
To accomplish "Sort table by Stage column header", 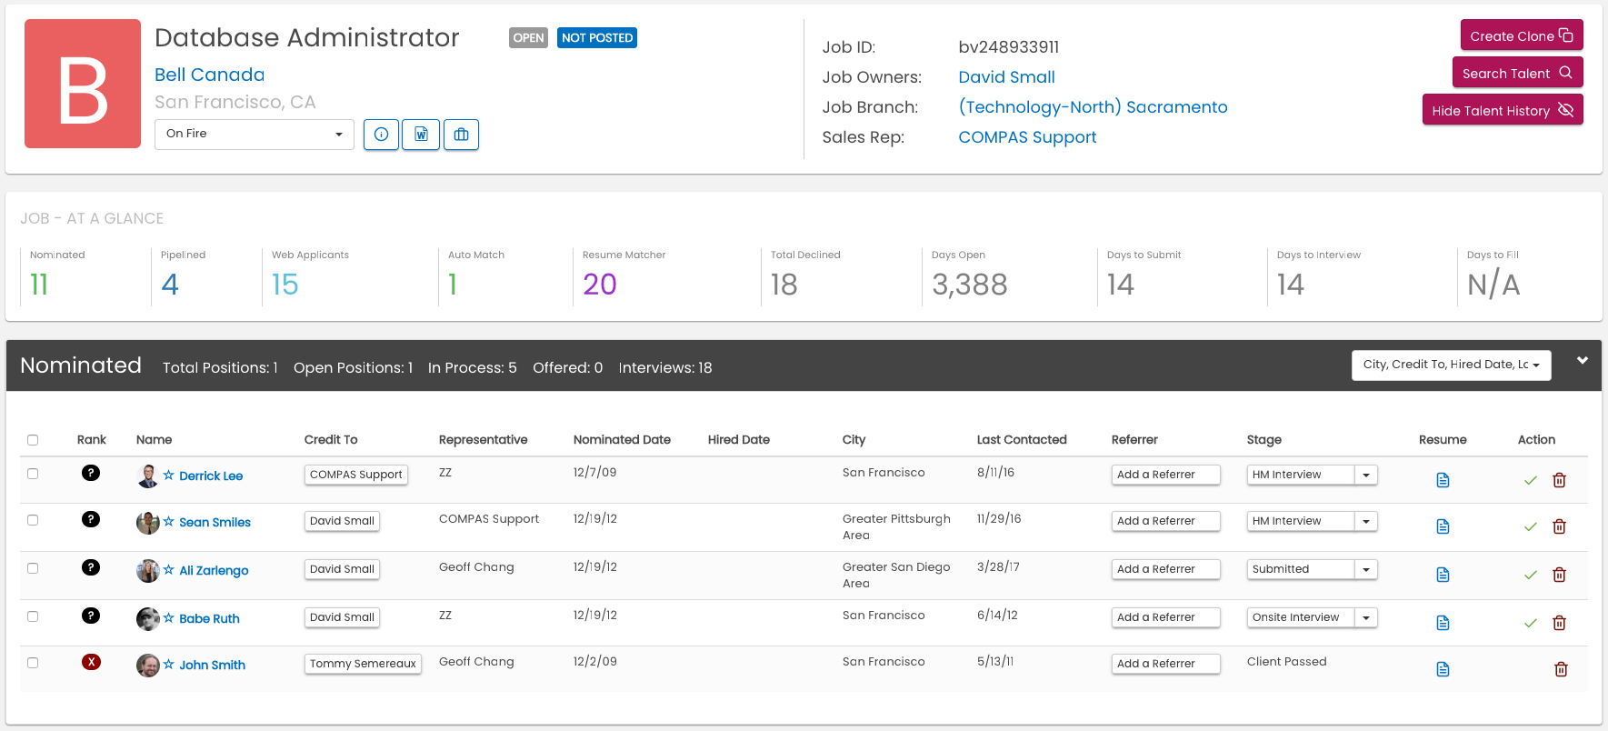I will tap(1263, 440).
